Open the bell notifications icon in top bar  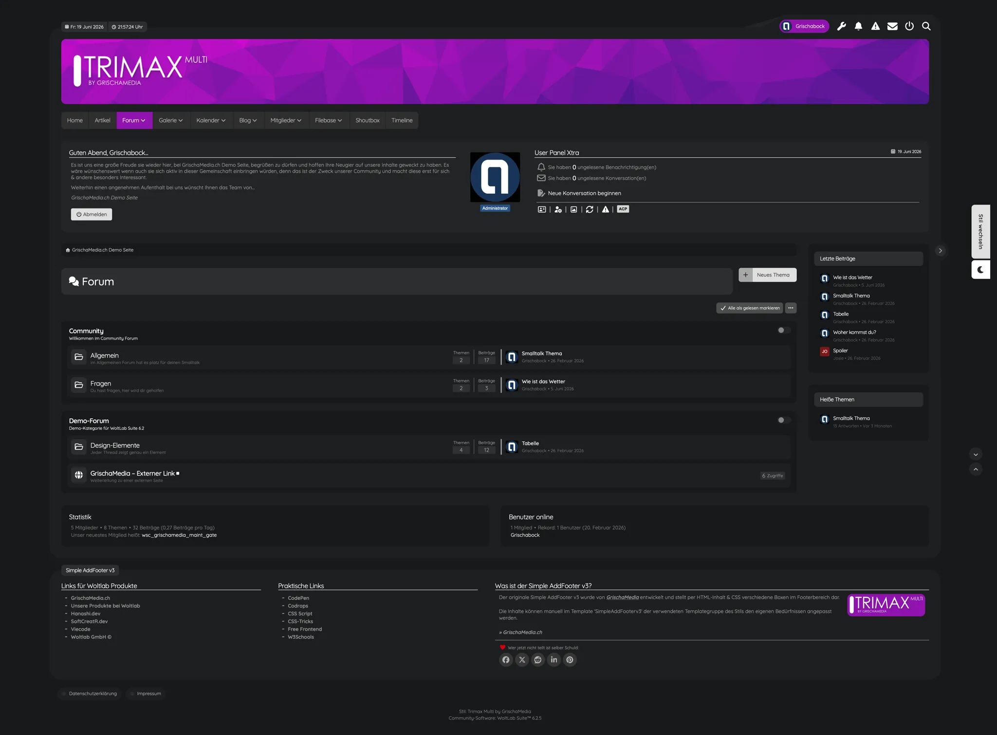click(x=858, y=26)
